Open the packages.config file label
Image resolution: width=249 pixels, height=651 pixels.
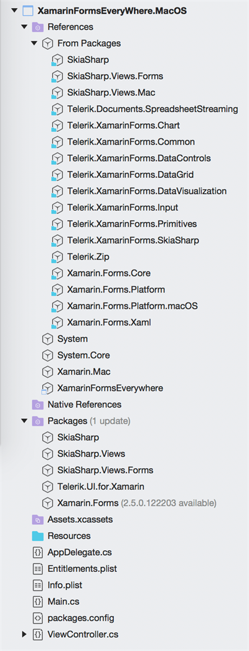tap(81, 618)
